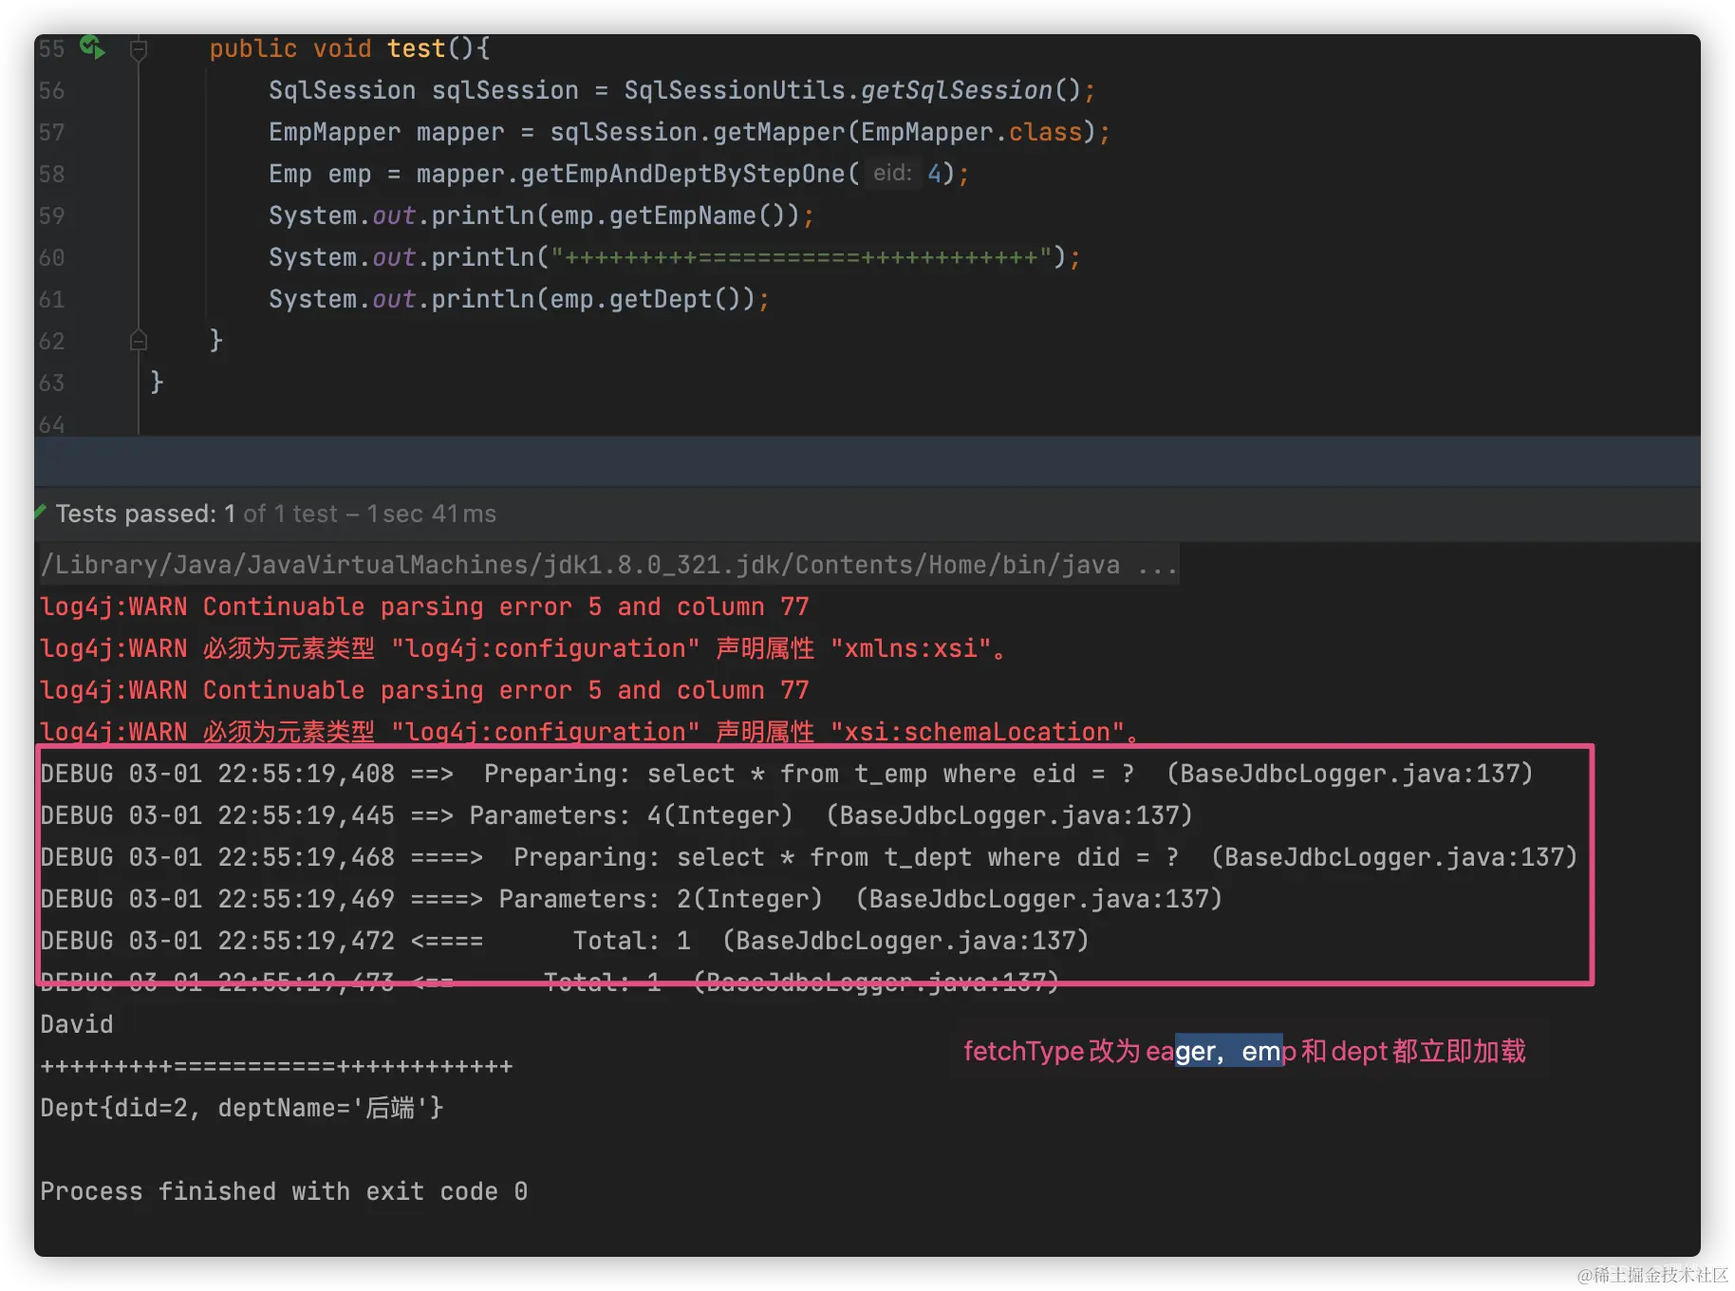The image size is (1735, 1291).
Task: Click 'eid:' parameter hint on line 58
Action: point(892,173)
